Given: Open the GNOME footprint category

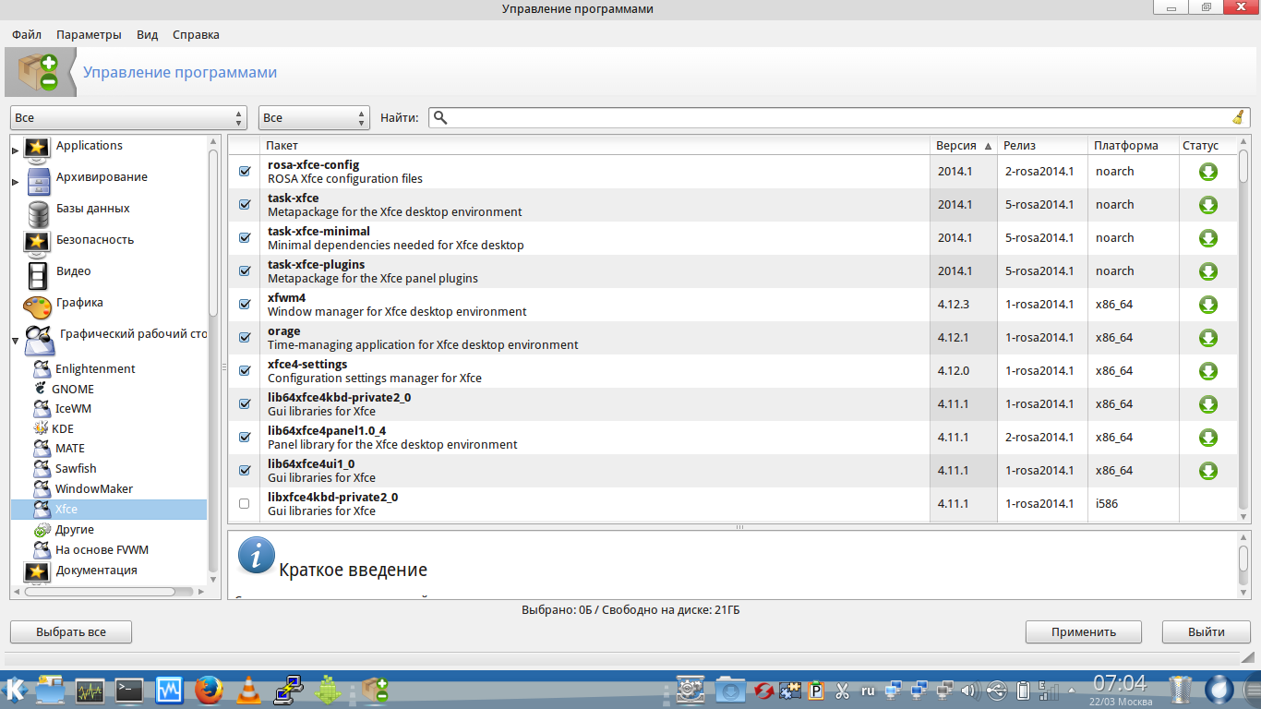Looking at the screenshot, I should [x=41, y=389].
